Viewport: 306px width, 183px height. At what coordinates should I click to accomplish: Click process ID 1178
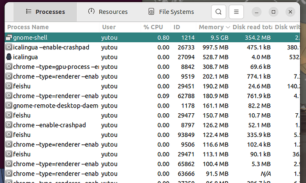188,106
